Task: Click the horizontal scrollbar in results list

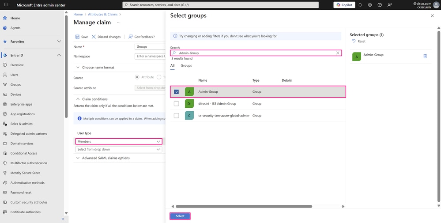Action: click(244, 206)
